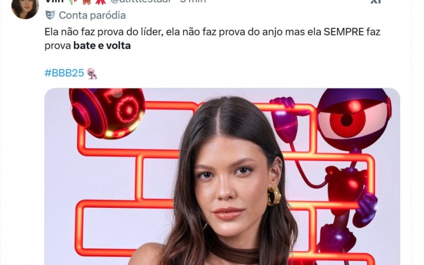Click the teddy bear emoji in display name
Image resolution: width=424 pixels, height=265 pixels.
click(x=86, y=2)
